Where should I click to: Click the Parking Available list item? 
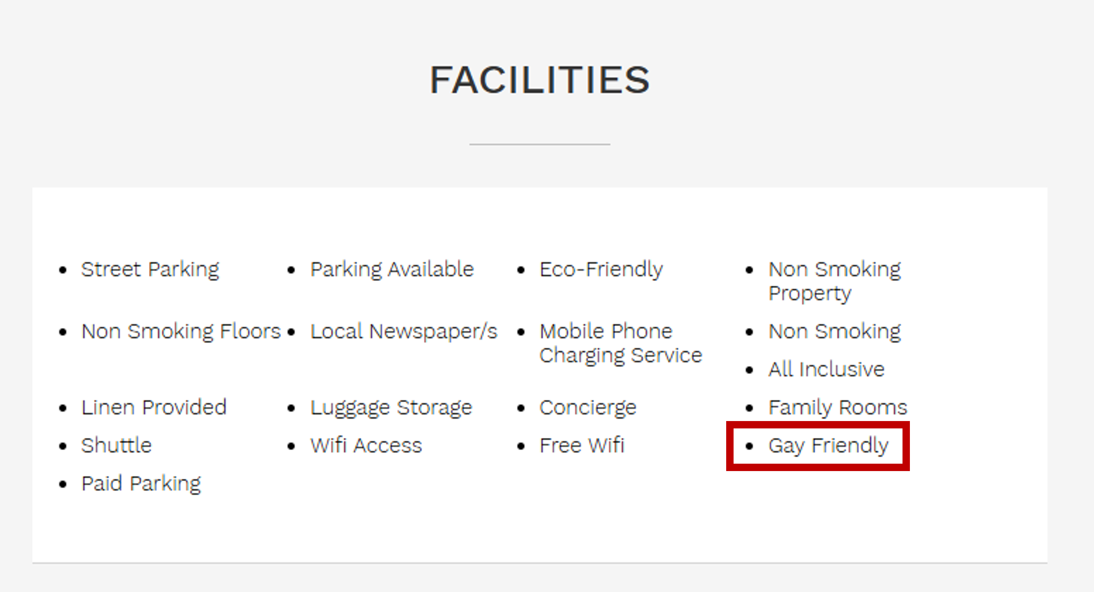392,269
